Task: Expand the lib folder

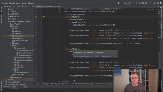Action: click(x=12, y=70)
